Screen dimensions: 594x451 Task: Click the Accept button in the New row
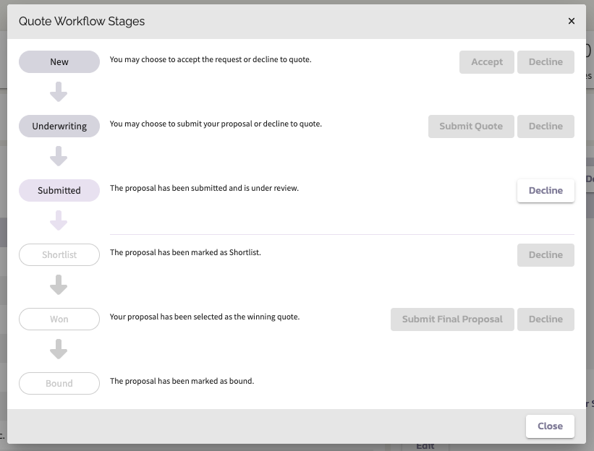(x=486, y=61)
